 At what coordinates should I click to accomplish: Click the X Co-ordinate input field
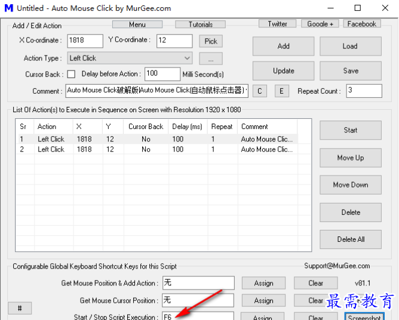(x=85, y=41)
